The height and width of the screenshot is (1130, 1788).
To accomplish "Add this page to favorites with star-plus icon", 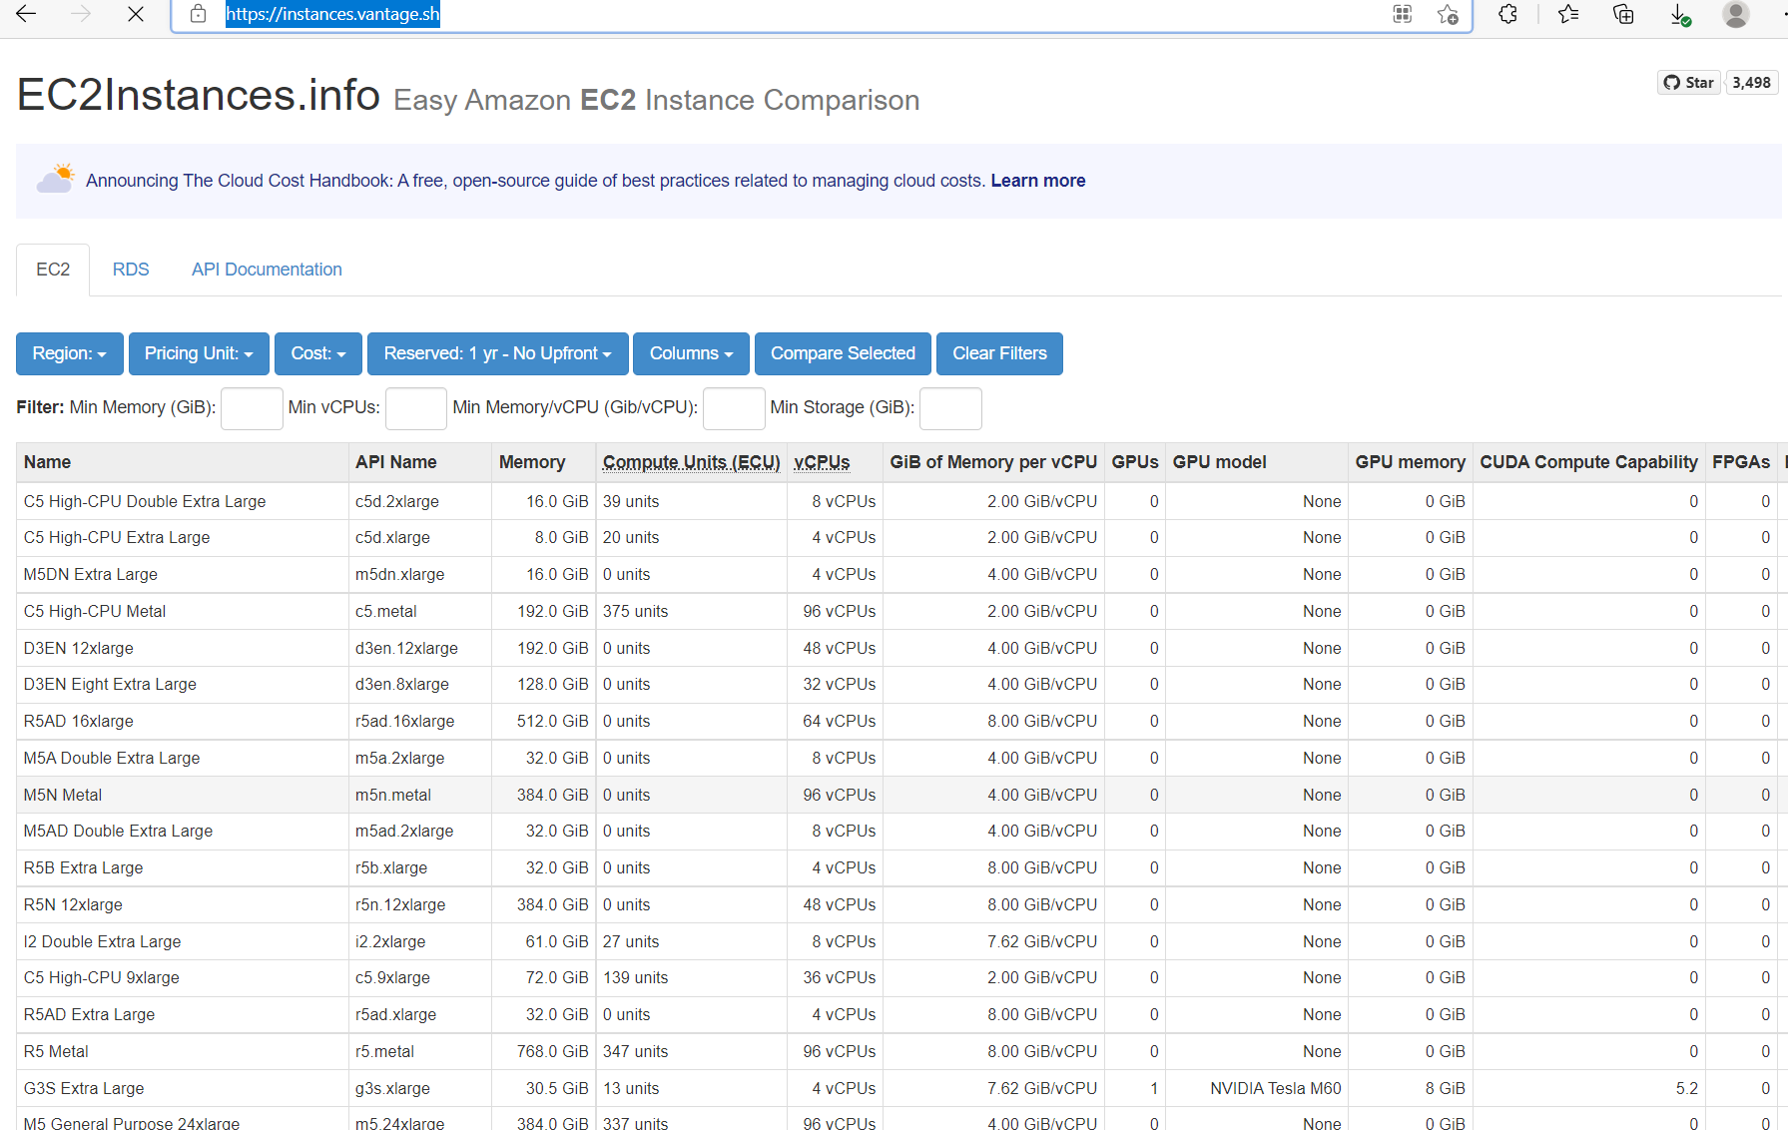I will point(1448,14).
